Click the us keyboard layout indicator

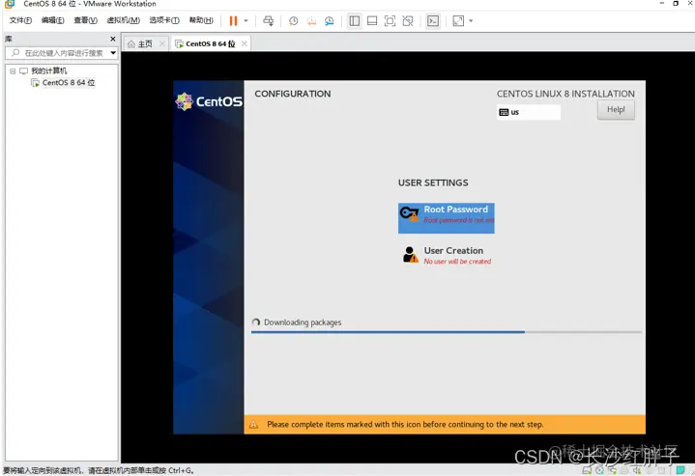(529, 112)
